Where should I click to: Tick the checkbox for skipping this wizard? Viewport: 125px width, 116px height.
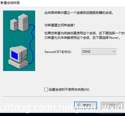tap(46, 89)
